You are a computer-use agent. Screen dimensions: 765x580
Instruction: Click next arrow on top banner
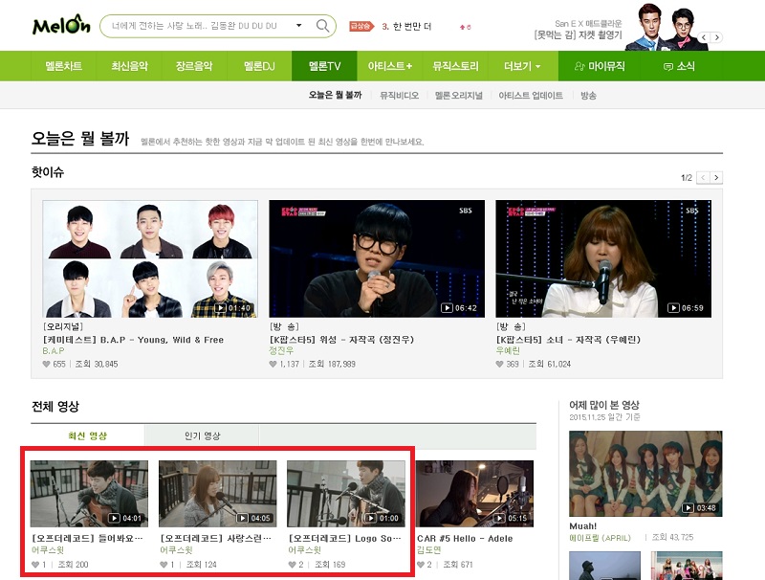pyautogui.click(x=716, y=37)
